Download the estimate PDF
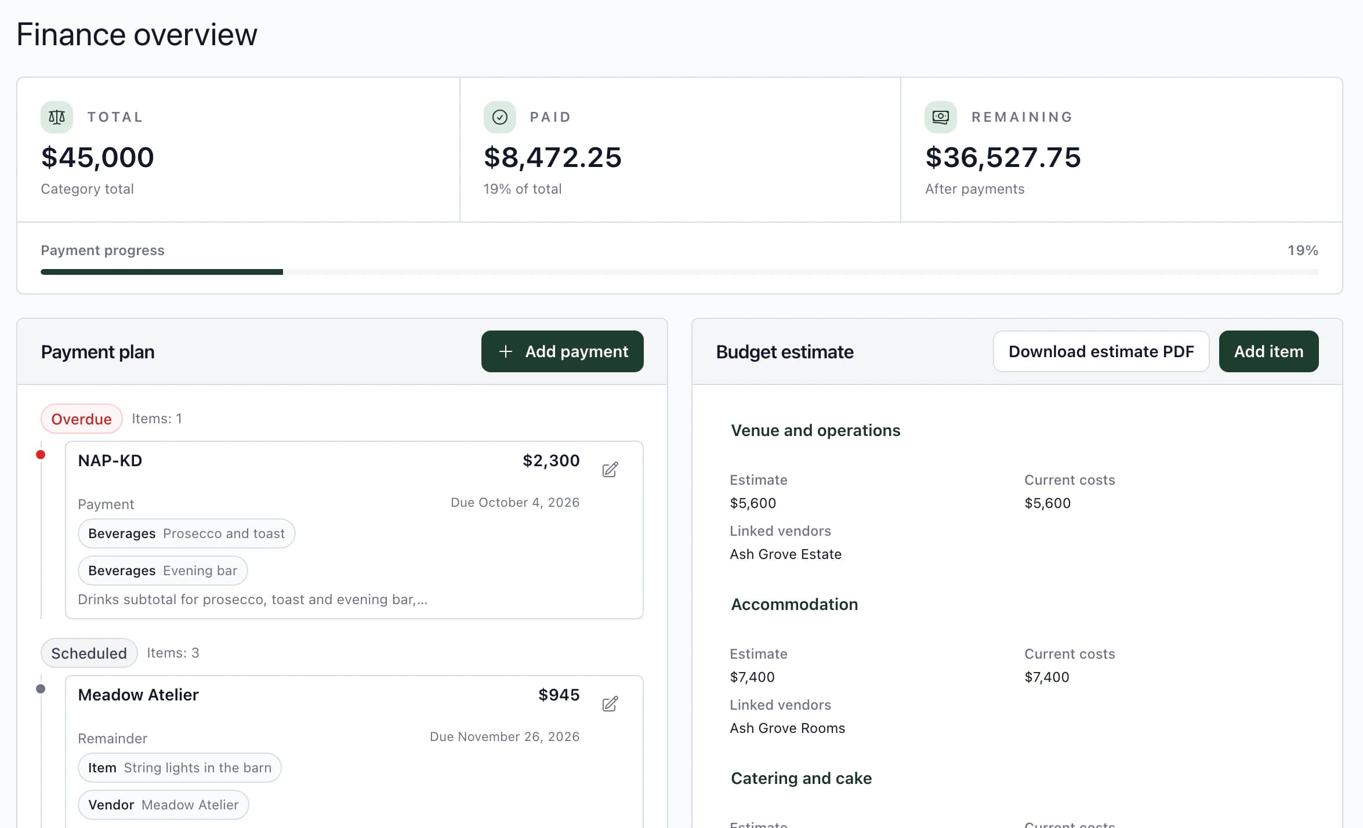The height and width of the screenshot is (828, 1363). pyautogui.click(x=1101, y=351)
